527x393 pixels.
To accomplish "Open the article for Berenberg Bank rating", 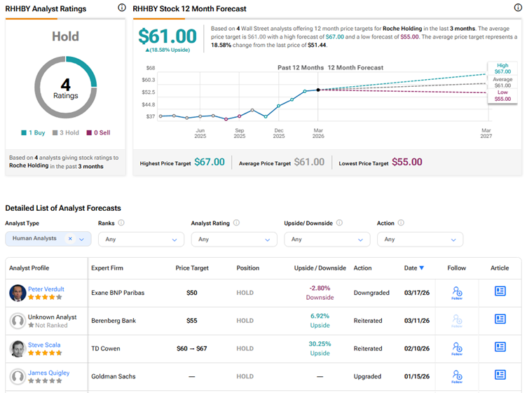I will [x=500, y=319].
